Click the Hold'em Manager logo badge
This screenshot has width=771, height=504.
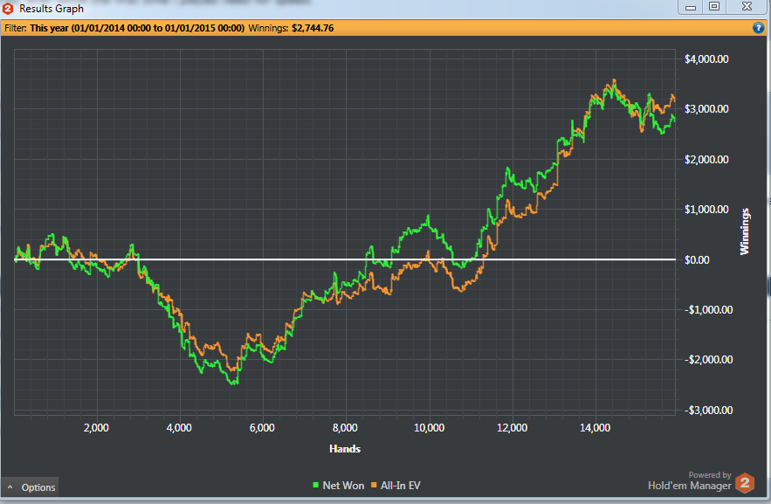point(745,483)
